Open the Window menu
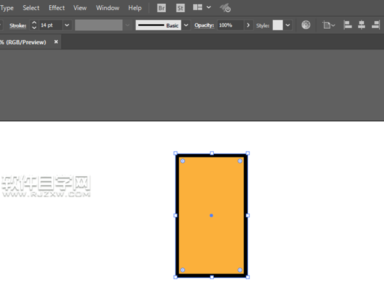The height and width of the screenshot is (298, 384). (108, 8)
